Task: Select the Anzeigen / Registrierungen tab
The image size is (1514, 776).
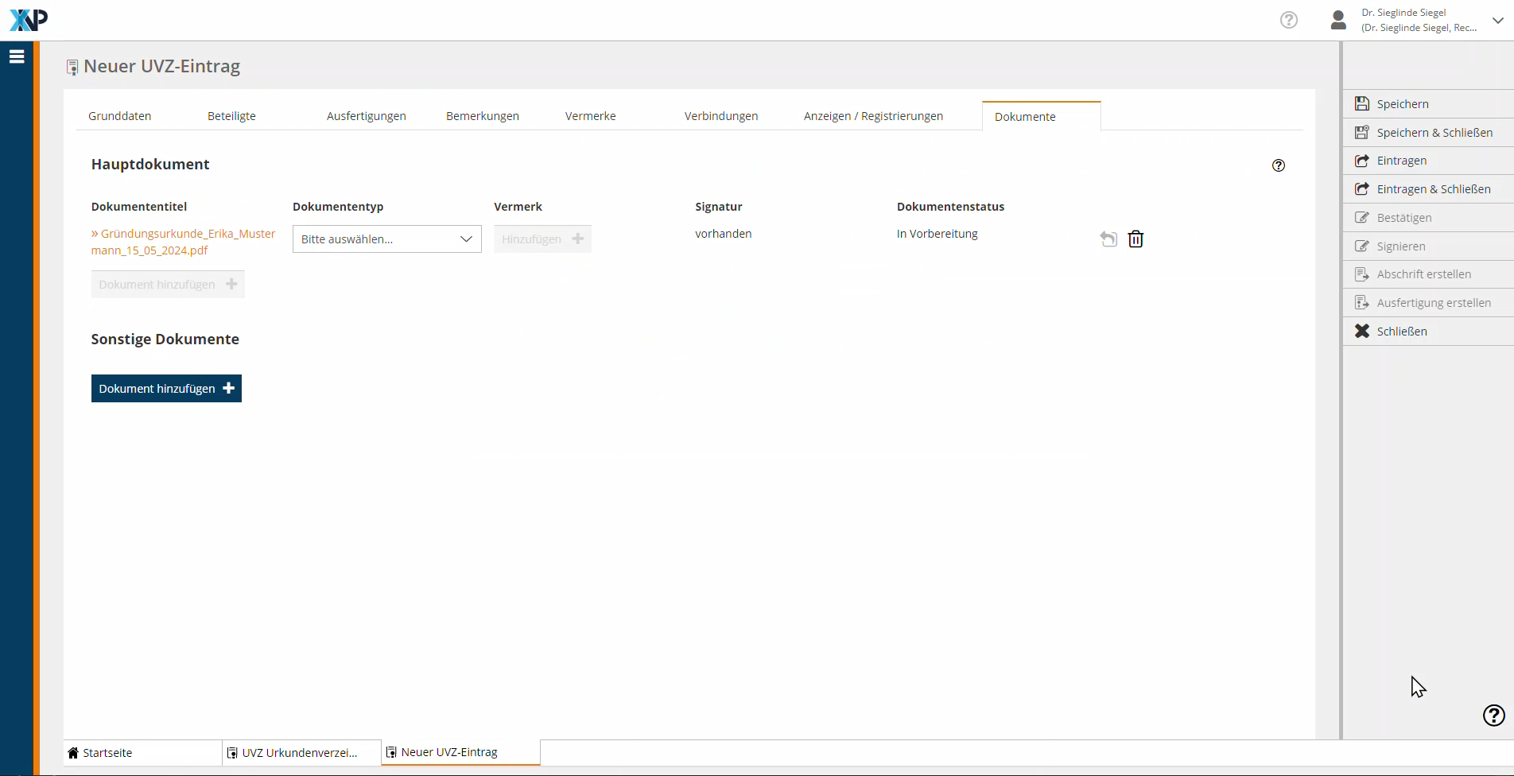Action: pos(873,116)
